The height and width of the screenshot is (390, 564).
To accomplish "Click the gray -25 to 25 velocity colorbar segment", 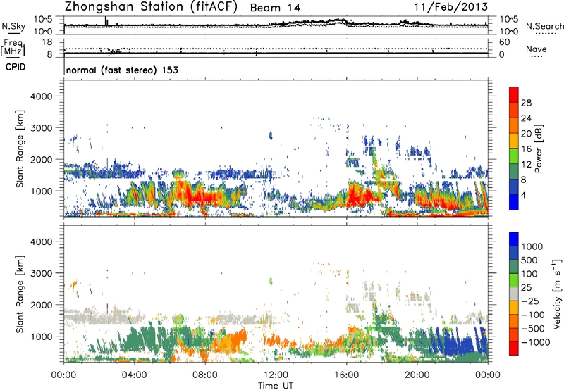I will click(514, 294).
